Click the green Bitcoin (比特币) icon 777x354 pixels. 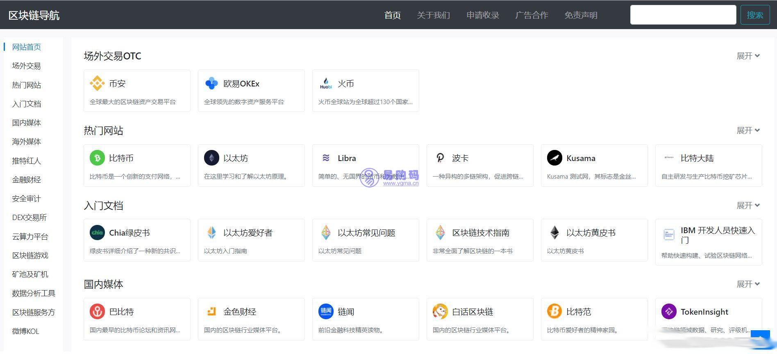point(97,158)
